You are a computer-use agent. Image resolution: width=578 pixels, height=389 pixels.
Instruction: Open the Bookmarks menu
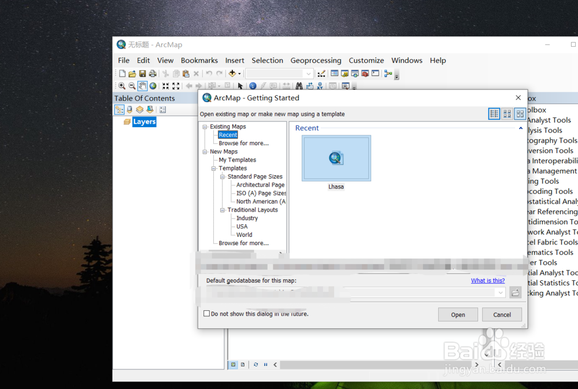point(199,61)
